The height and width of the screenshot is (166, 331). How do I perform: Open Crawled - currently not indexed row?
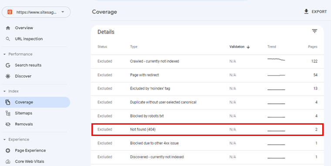[x=207, y=61]
